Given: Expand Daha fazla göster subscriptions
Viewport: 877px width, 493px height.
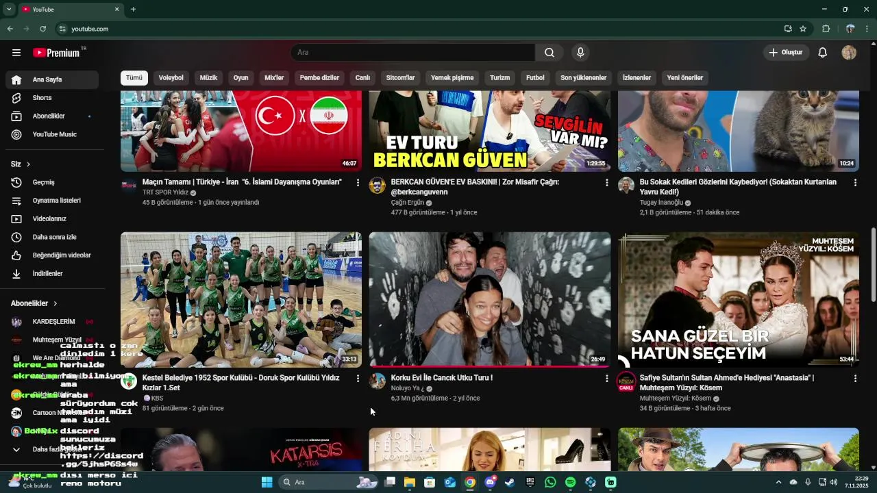Looking at the screenshot, I should coord(52,449).
